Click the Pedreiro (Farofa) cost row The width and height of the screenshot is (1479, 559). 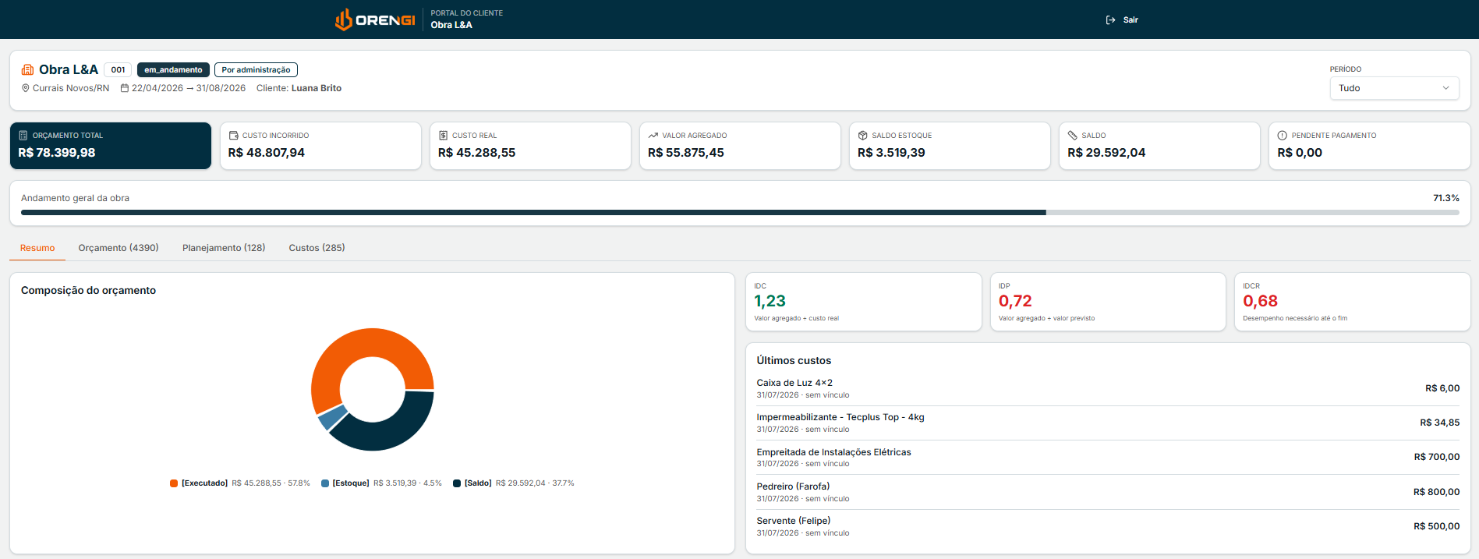click(1108, 492)
